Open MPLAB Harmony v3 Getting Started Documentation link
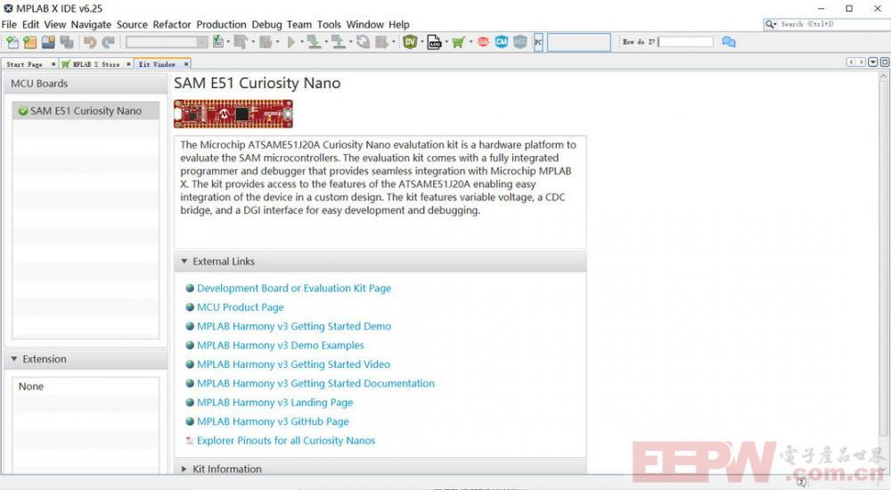 (315, 383)
